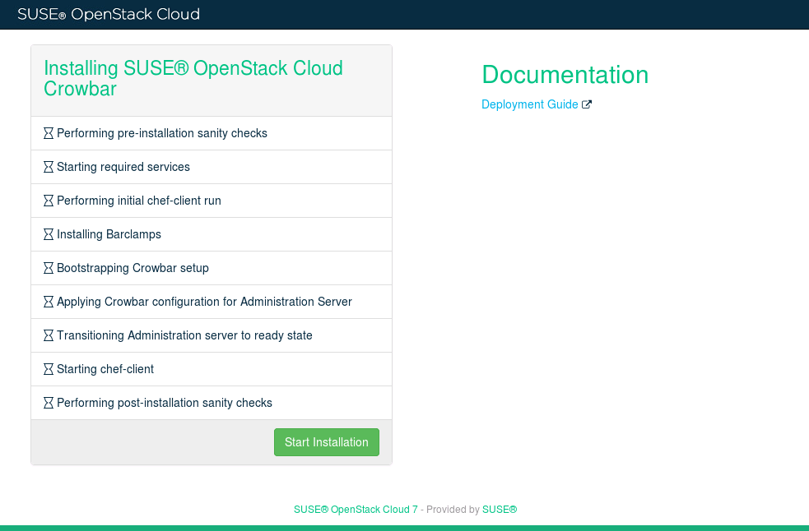Click hourglass icon beside initial chef-client run
The height and width of the screenshot is (531, 809).
49,201
